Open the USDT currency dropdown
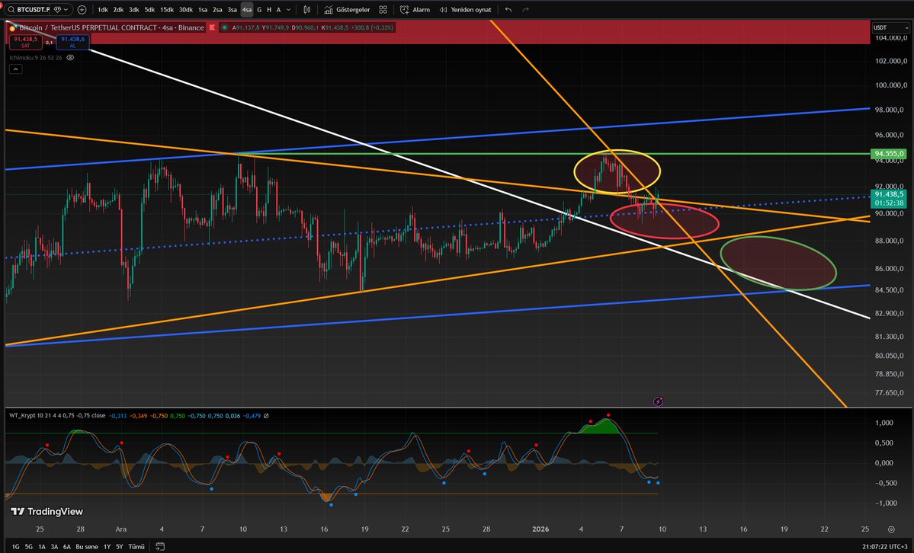Screen dimensions: 914x553 pyautogui.click(x=890, y=27)
